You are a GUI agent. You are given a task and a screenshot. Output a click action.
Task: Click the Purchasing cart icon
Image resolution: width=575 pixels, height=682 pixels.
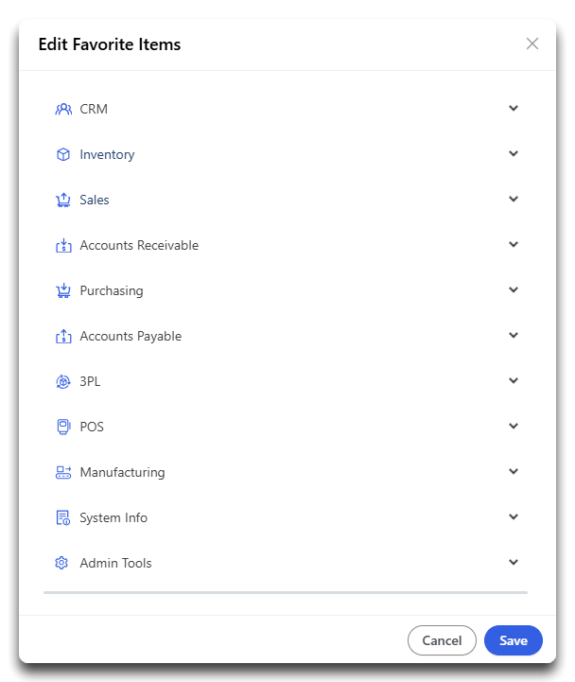[63, 290]
